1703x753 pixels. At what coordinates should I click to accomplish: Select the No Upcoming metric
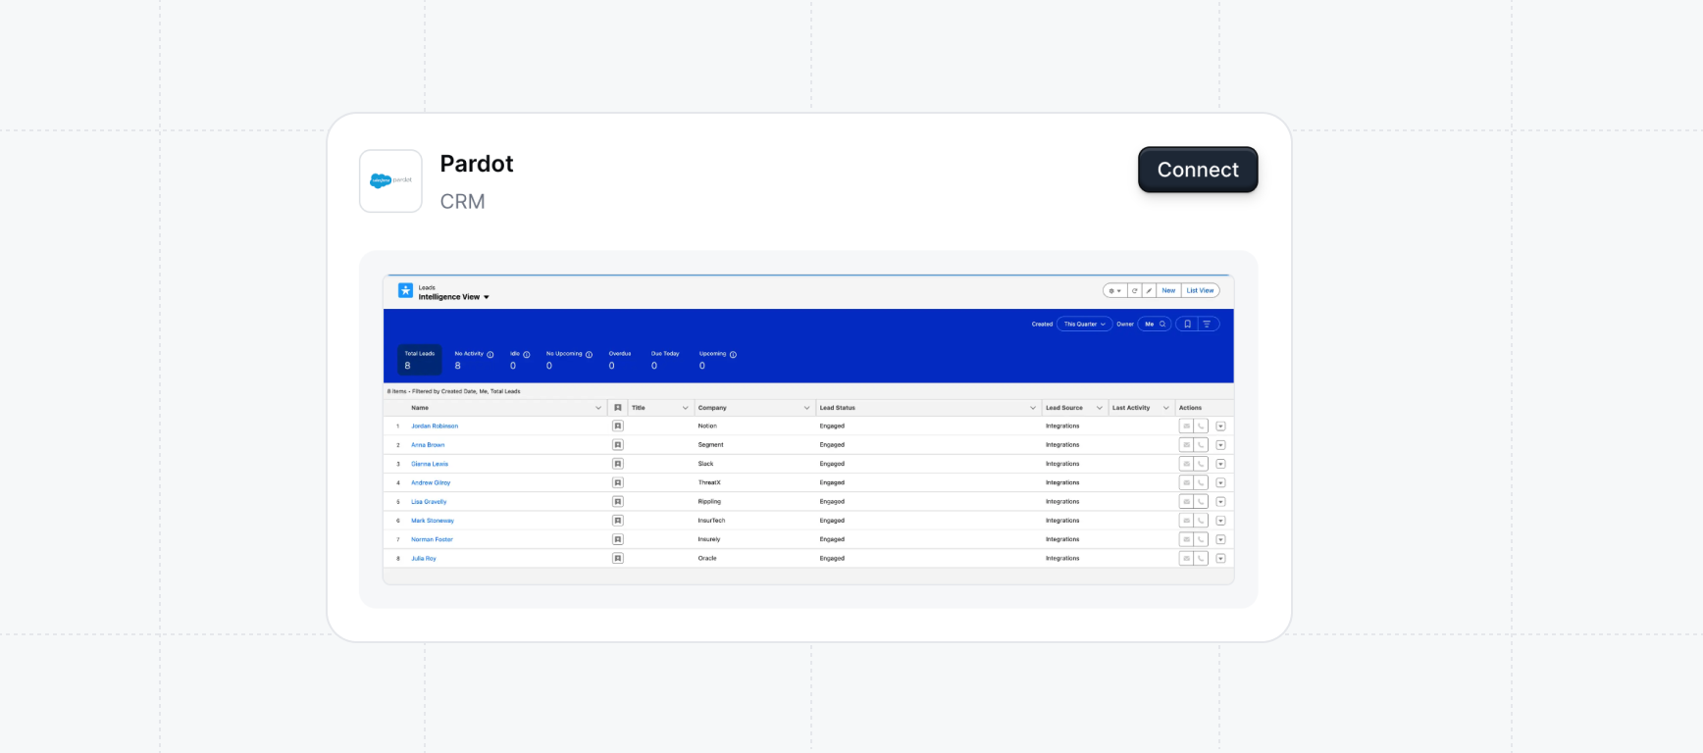tap(568, 360)
